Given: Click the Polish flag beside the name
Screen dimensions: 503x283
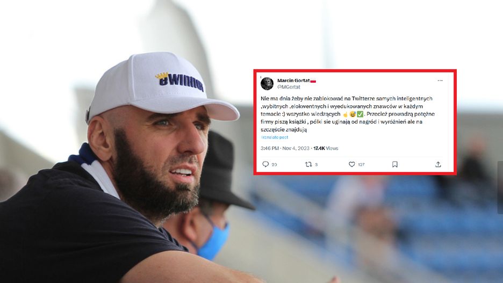Looking at the screenshot, I should click(313, 81).
